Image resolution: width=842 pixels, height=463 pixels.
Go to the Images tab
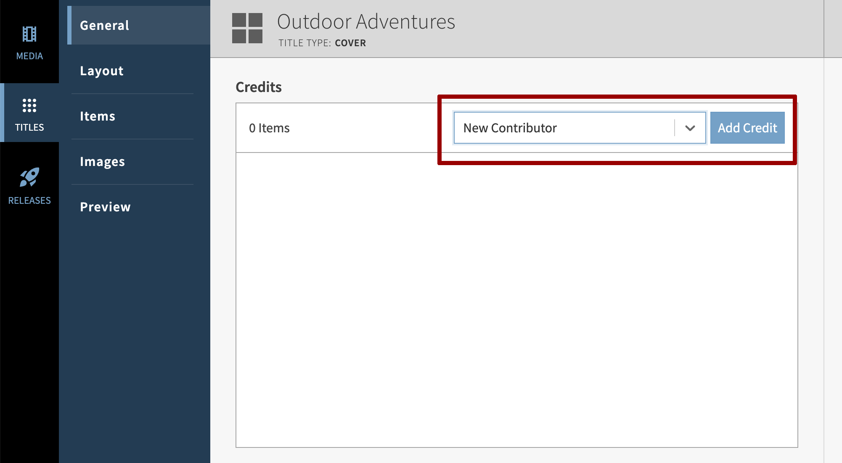pyautogui.click(x=102, y=161)
